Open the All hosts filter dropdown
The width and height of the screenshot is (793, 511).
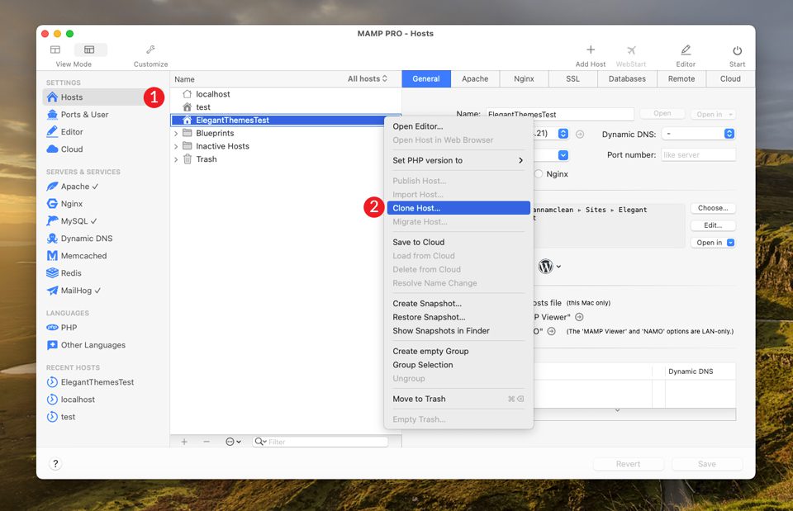367,78
